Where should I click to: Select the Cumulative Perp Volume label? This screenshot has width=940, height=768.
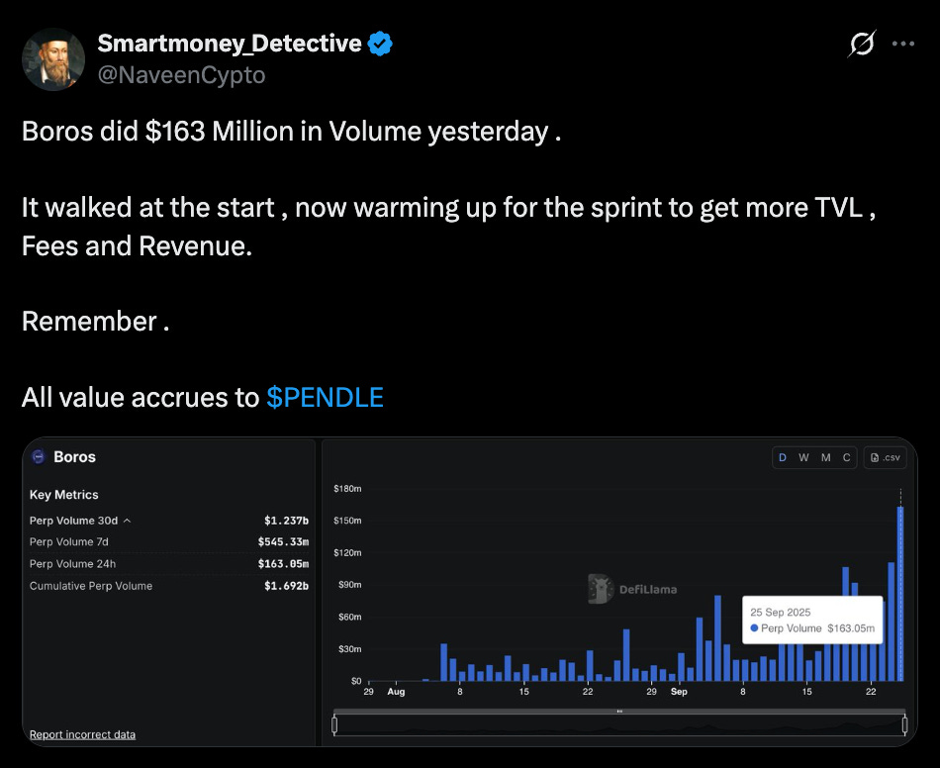(90, 586)
